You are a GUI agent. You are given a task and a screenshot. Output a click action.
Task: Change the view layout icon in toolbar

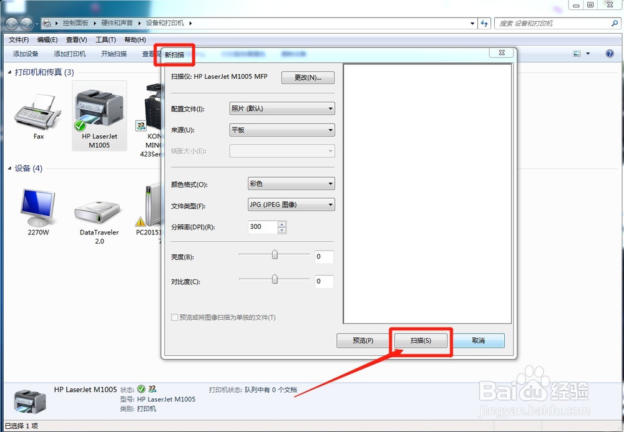pyautogui.click(x=577, y=54)
